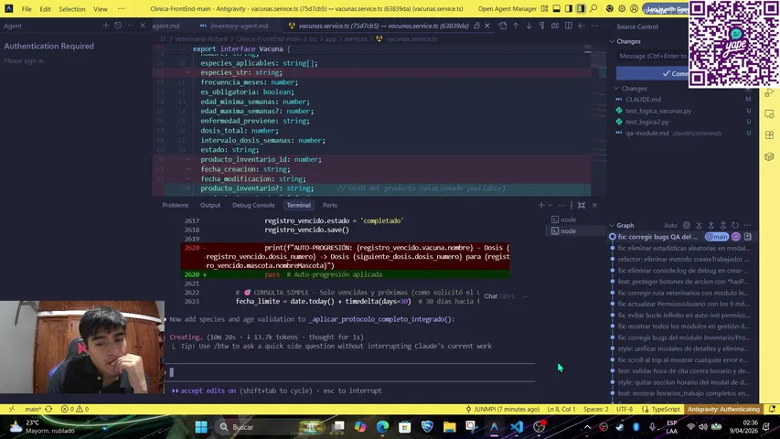Screen dimensions: 780x439
Task: Open editor more actions ellipsis
Action: pyautogui.click(x=594, y=26)
